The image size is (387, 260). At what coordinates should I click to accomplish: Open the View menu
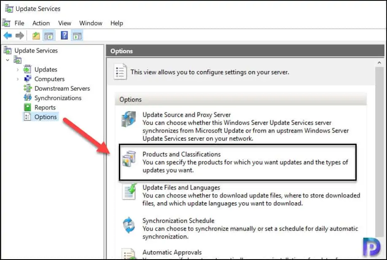click(64, 23)
